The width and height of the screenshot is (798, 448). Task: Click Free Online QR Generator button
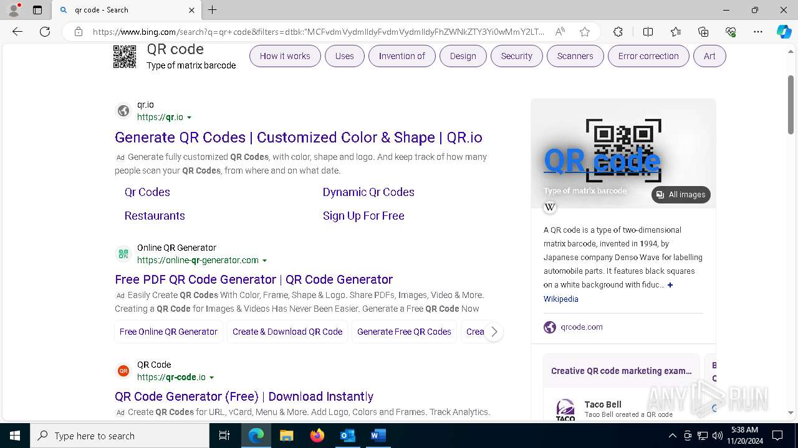pos(168,332)
